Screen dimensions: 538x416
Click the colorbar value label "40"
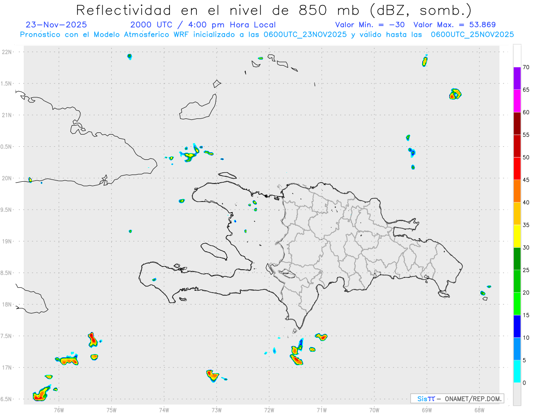[x=526, y=202]
